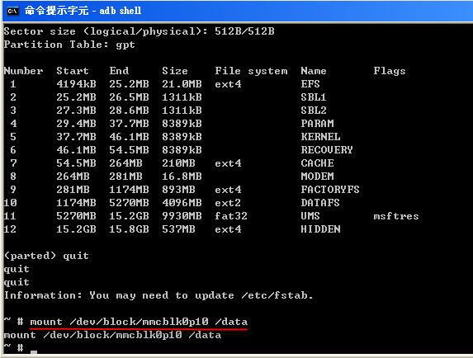The image size is (473, 358).
Task: Click the blinking cursor at last prompt
Action: (34, 351)
